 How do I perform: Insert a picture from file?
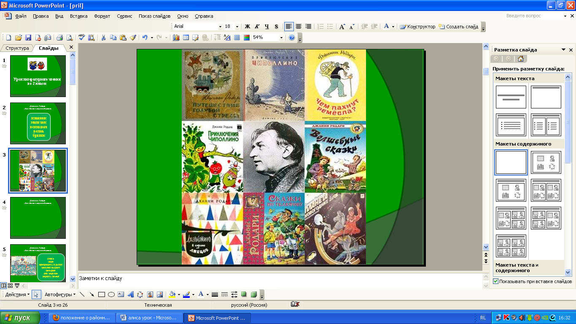coord(160,294)
